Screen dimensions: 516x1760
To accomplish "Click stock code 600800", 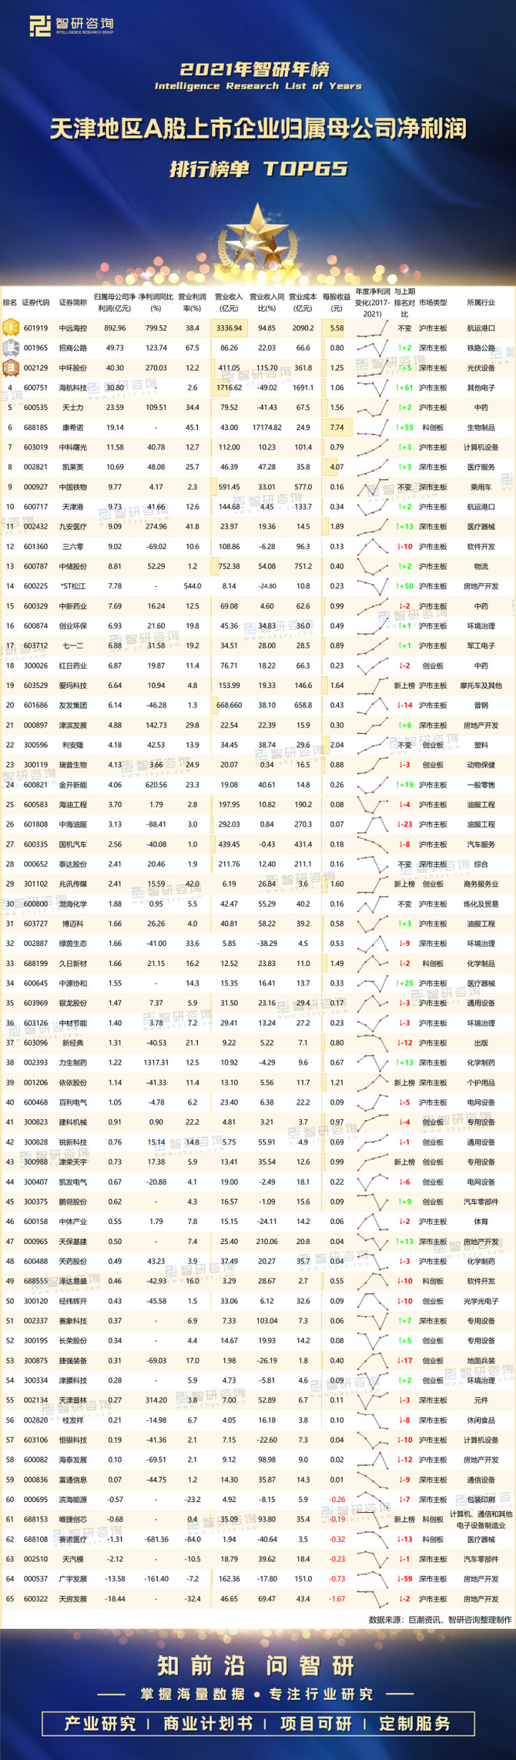I will click(35, 904).
